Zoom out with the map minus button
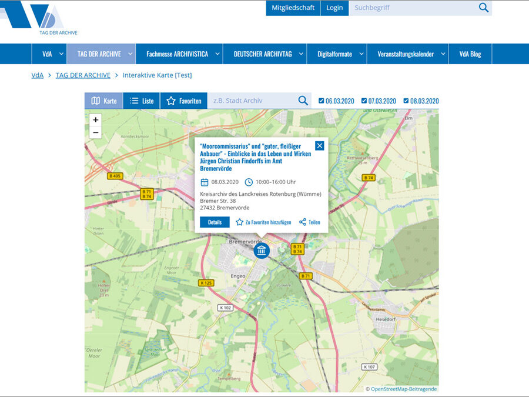Screen dimensions: 529x397 click(95, 133)
